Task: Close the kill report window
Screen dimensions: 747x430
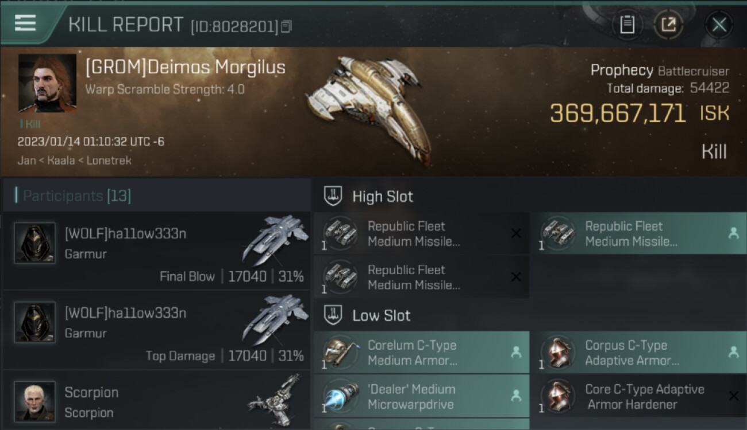Action: click(x=719, y=25)
